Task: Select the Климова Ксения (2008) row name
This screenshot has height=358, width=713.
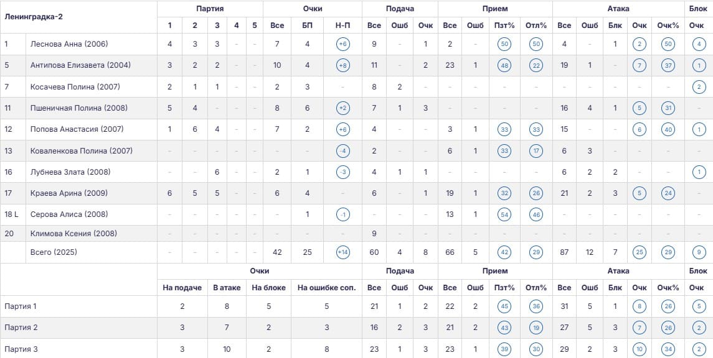Action: click(x=73, y=234)
